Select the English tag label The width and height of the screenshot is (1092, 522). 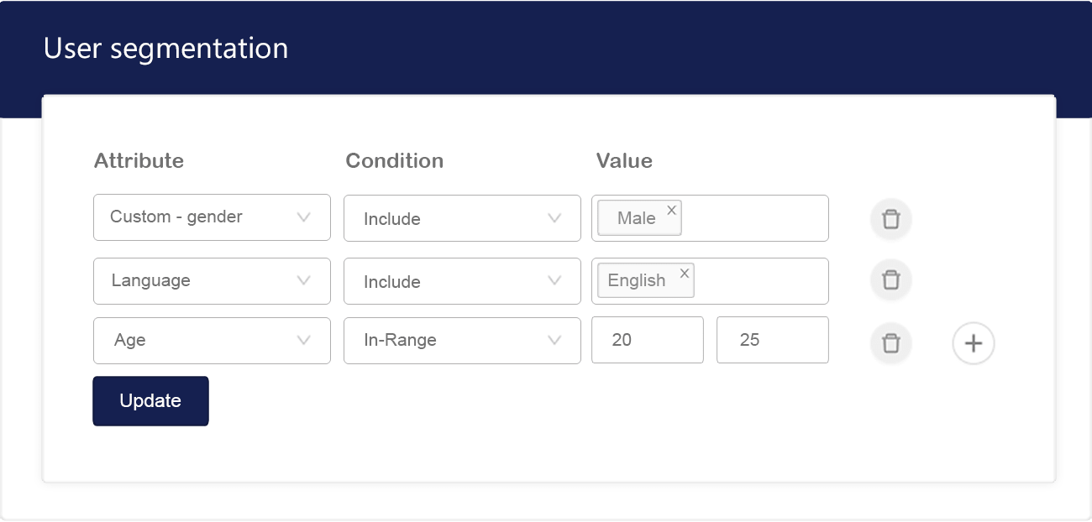pyautogui.click(x=636, y=280)
